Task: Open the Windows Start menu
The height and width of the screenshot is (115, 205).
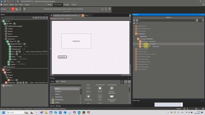Action: click(4, 112)
